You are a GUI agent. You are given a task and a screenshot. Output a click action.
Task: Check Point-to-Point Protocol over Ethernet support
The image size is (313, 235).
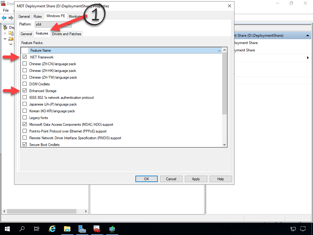24,131
